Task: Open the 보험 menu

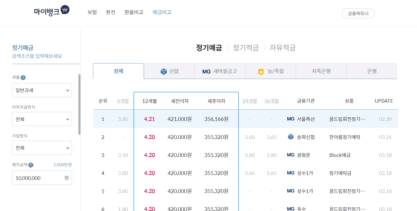Action: [92, 12]
